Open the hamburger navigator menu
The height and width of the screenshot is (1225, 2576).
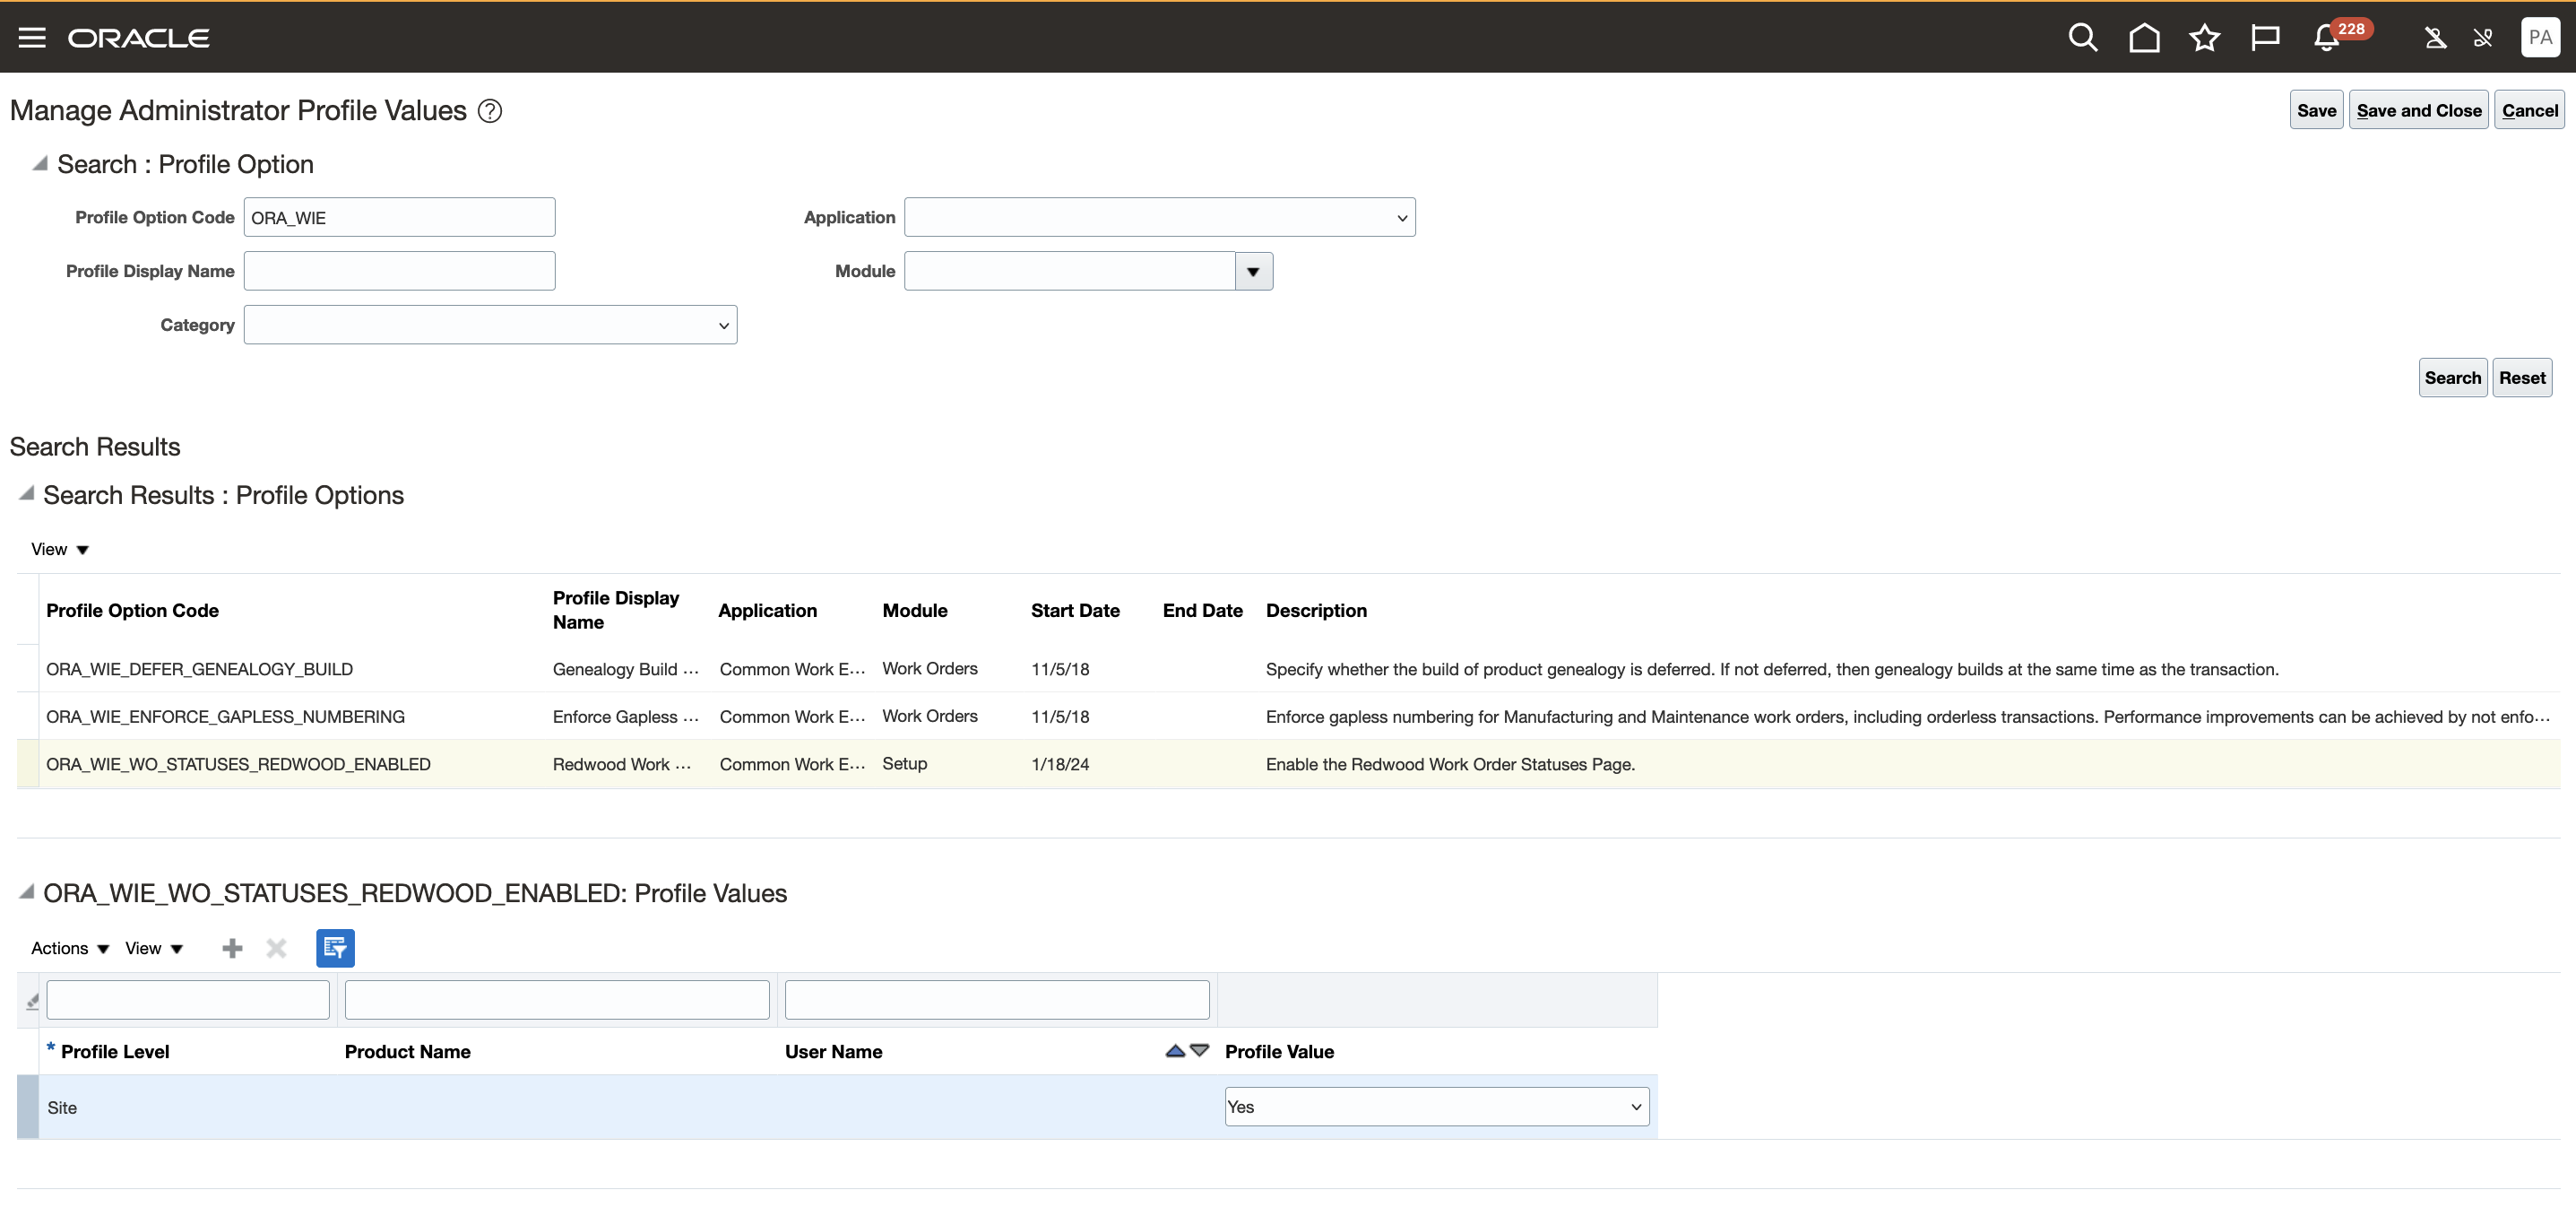pyautogui.click(x=32, y=37)
